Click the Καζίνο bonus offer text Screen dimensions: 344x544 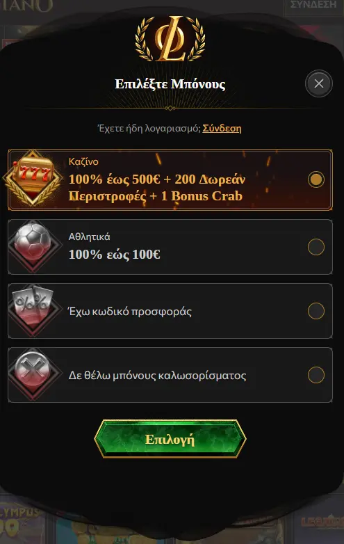pos(157,188)
